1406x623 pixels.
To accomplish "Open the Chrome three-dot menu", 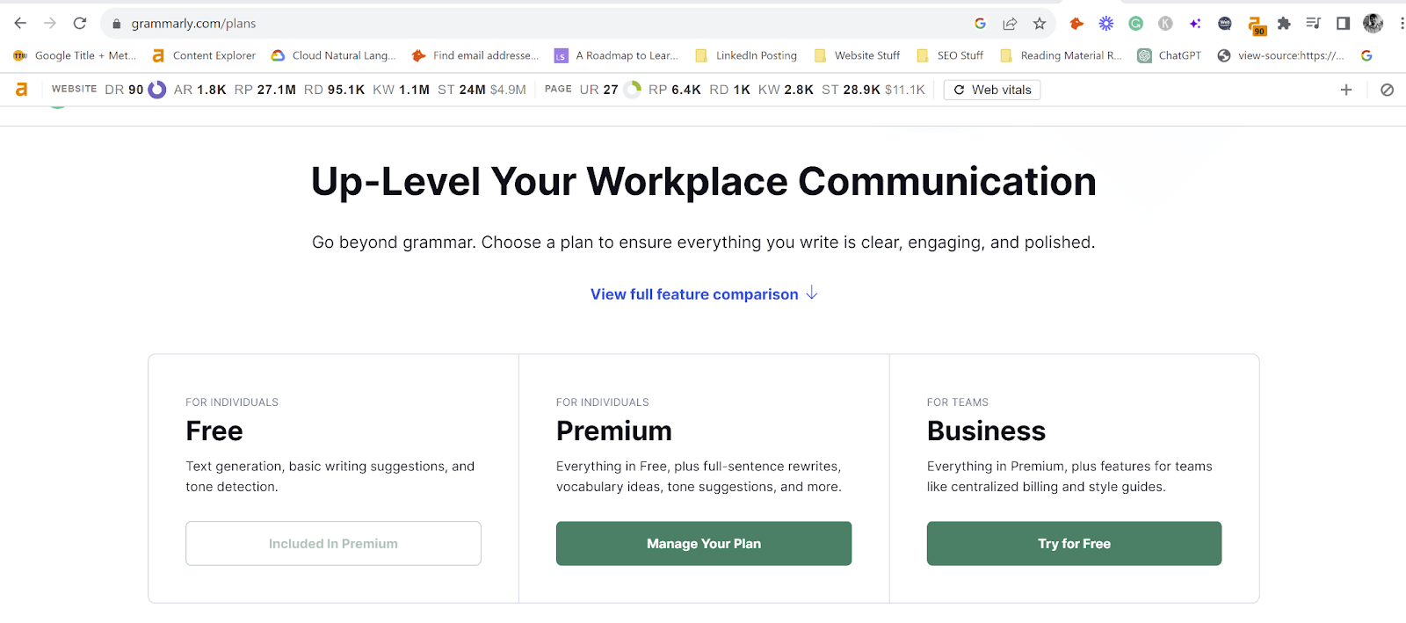I will click(1401, 24).
